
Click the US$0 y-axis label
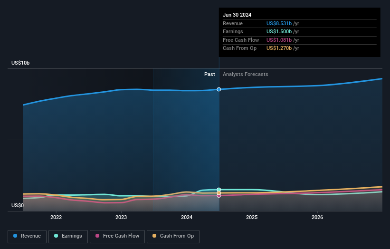(18, 205)
